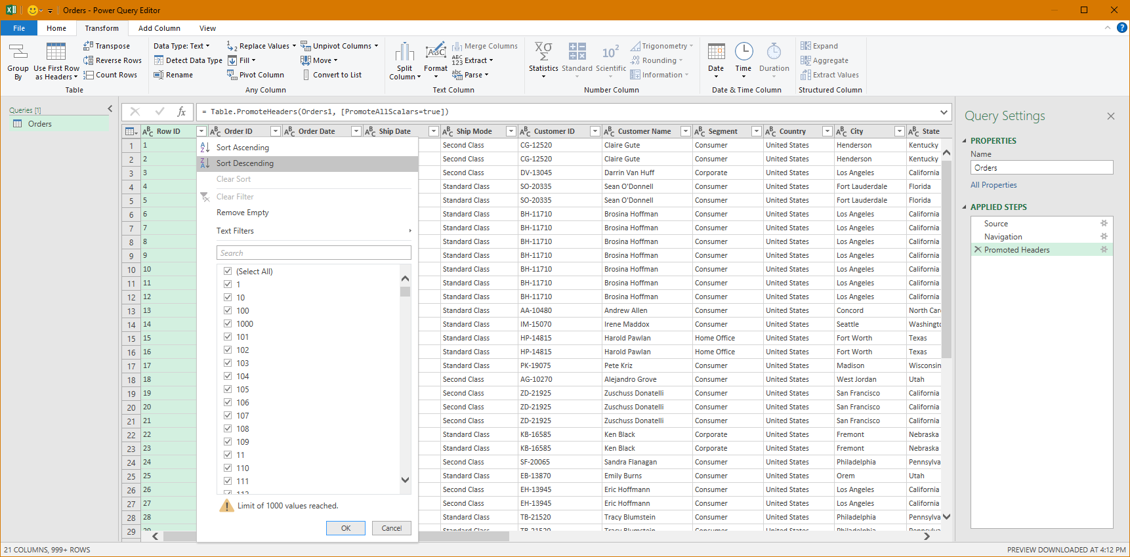Image resolution: width=1130 pixels, height=557 pixels.
Task: Open the Row ID column filter dropdown
Action: (201, 131)
